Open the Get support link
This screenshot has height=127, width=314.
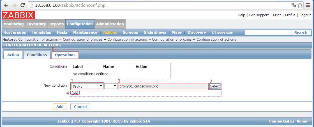click(x=259, y=15)
